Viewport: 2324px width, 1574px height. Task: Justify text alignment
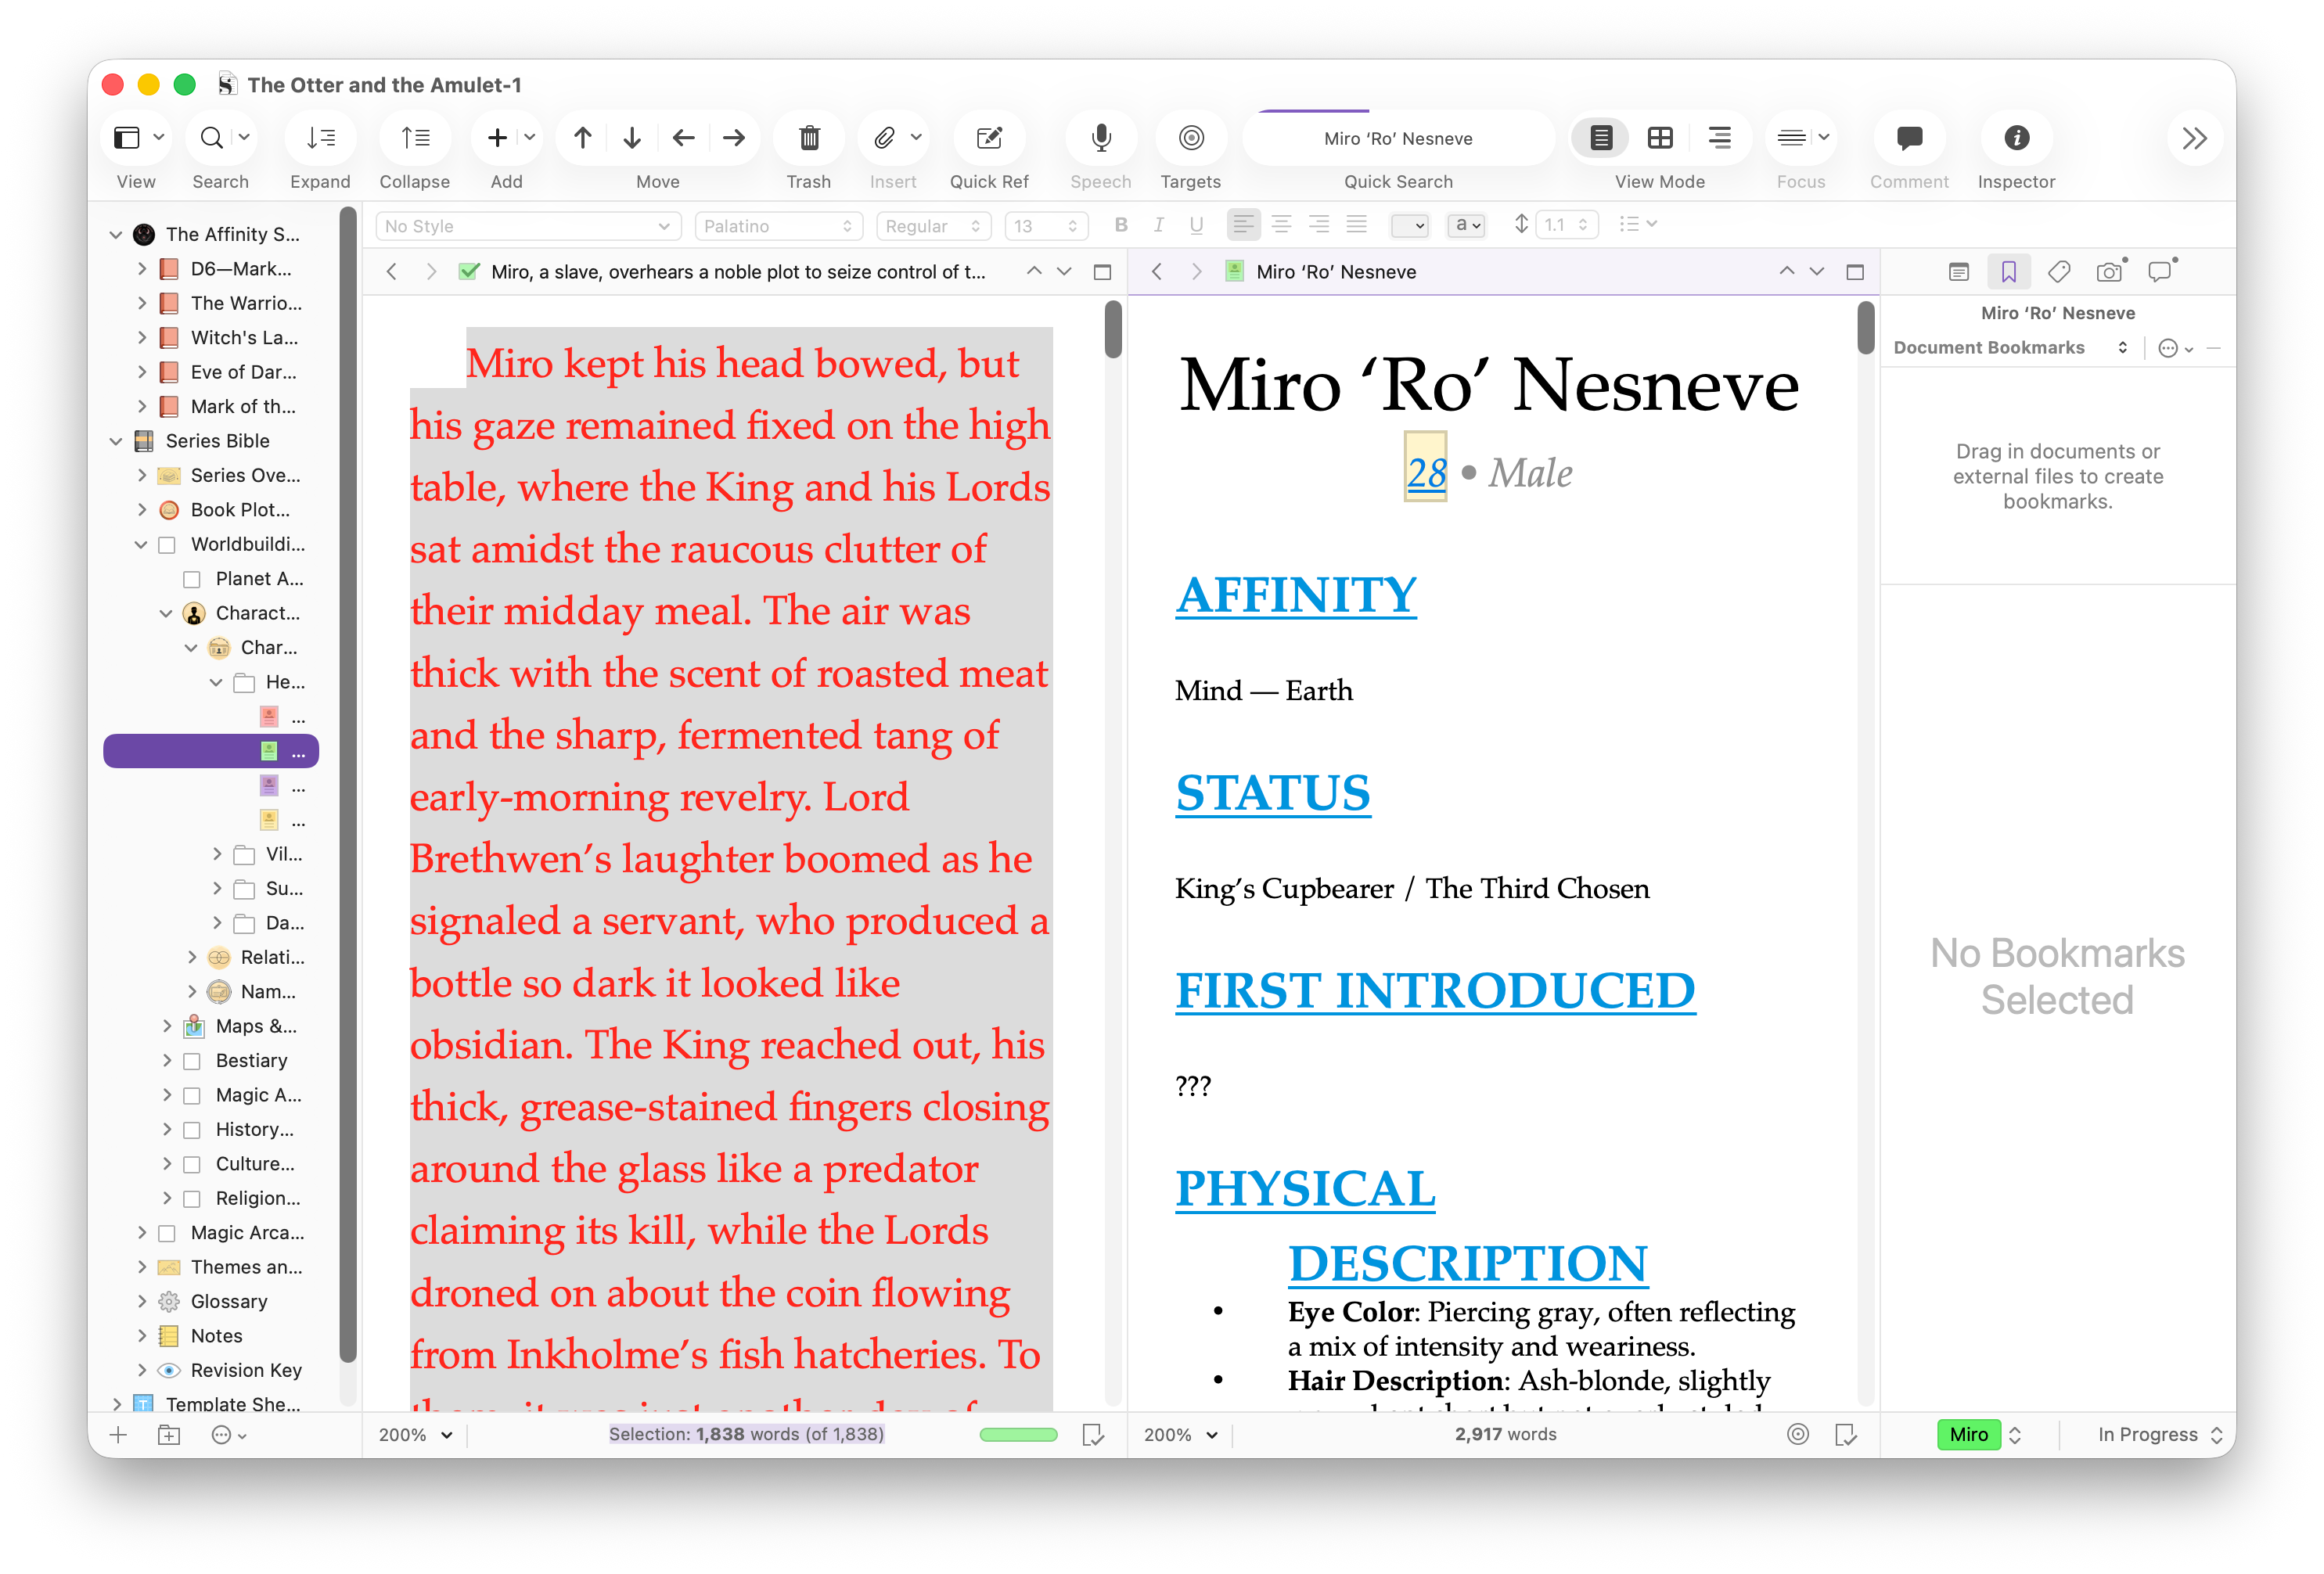coord(1357,225)
